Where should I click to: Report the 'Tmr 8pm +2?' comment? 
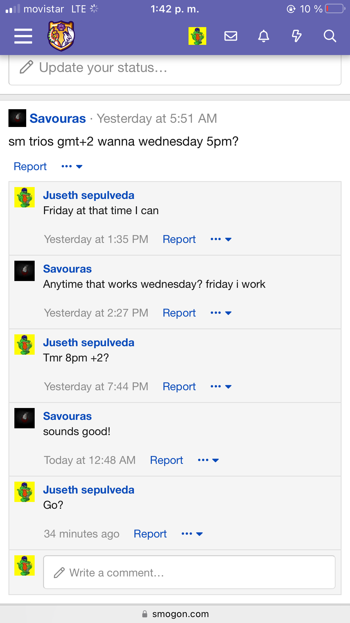(179, 387)
